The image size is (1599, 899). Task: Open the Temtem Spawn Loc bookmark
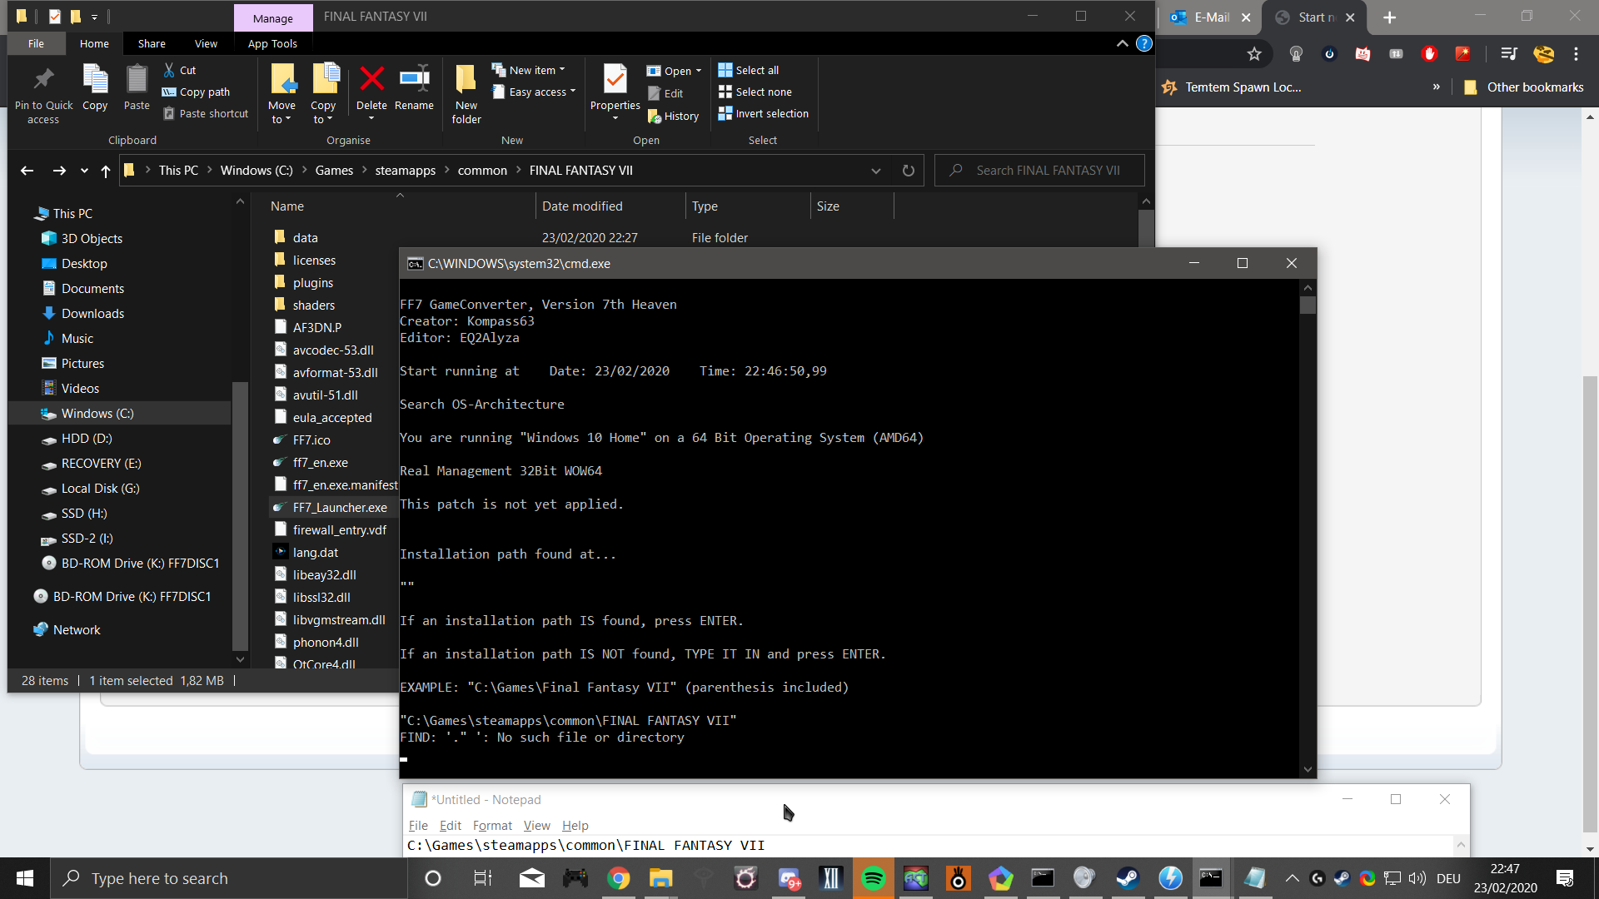tap(1232, 87)
